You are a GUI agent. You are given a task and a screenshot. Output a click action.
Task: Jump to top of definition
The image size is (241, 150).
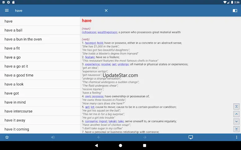[236, 107]
